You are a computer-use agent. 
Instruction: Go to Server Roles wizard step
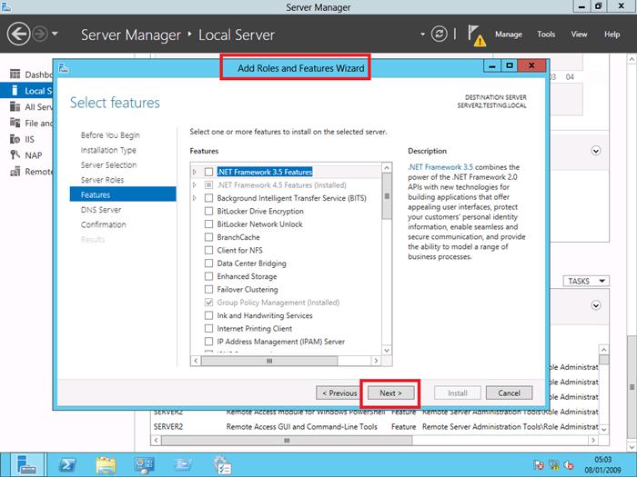point(102,180)
